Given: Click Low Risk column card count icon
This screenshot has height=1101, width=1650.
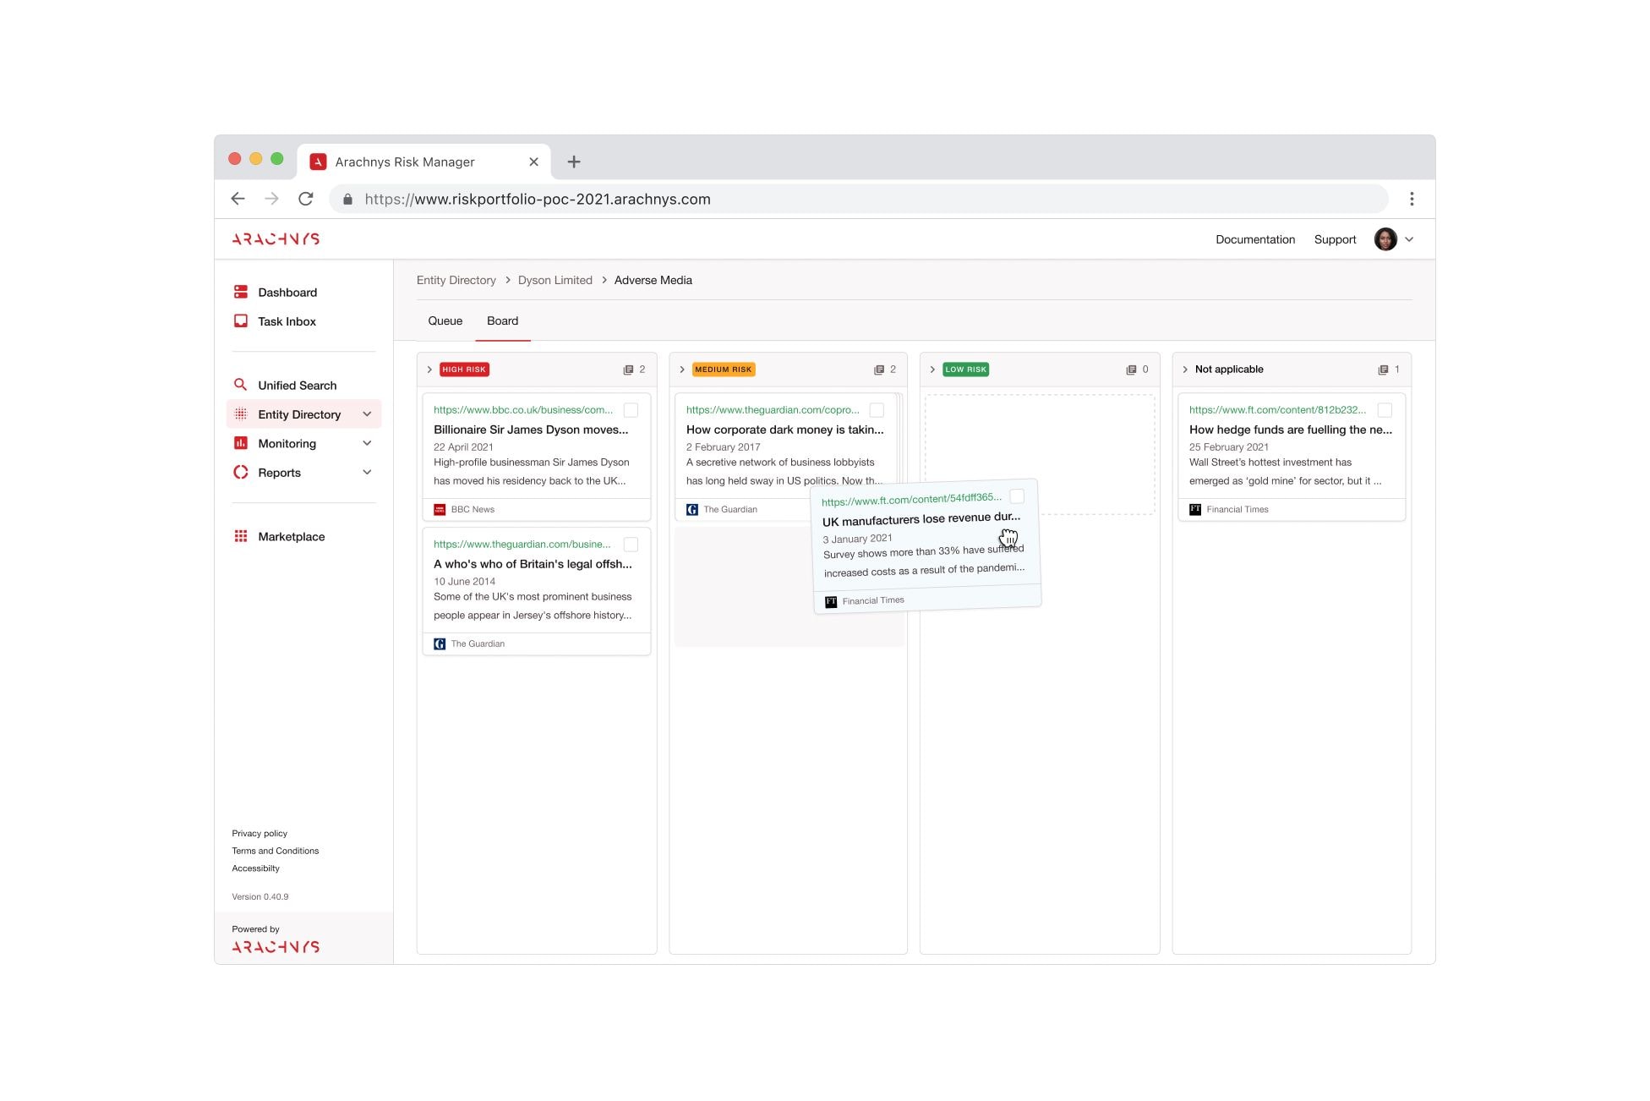Looking at the screenshot, I should (x=1131, y=370).
